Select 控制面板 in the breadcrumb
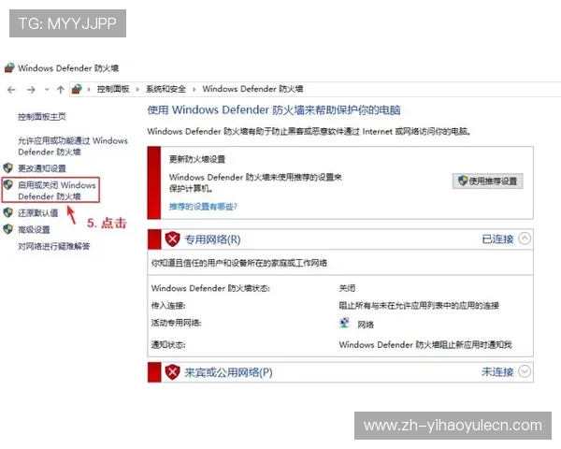The height and width of the screenshot is (449, 561). click(113, 89)
